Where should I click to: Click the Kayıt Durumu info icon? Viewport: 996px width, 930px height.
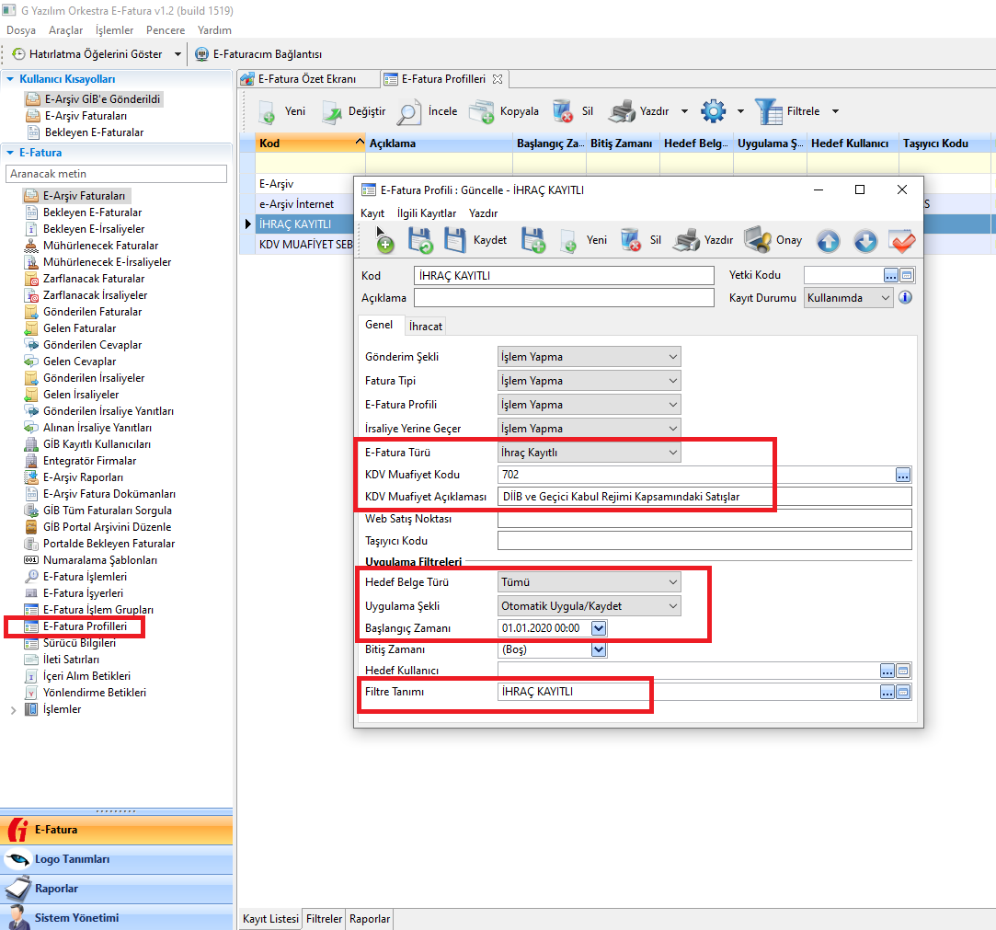(x=905, y=298)
